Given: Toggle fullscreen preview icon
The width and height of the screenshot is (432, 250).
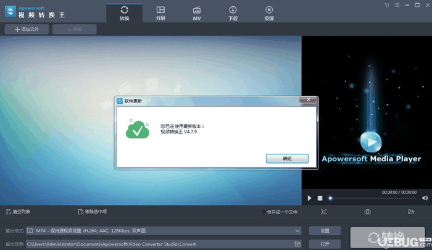Looking at the screenshot, I should pyautogui.click(x=324, y=212).
